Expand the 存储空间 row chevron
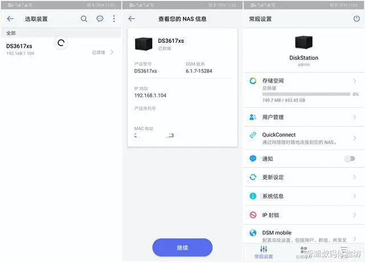 click(355, 81)
